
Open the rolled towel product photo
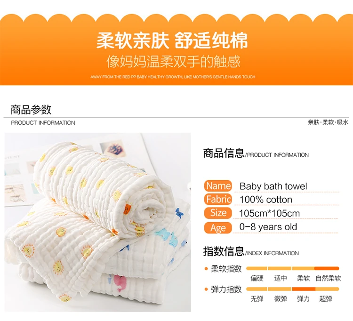pyautogui.click(x=97, y=222)
